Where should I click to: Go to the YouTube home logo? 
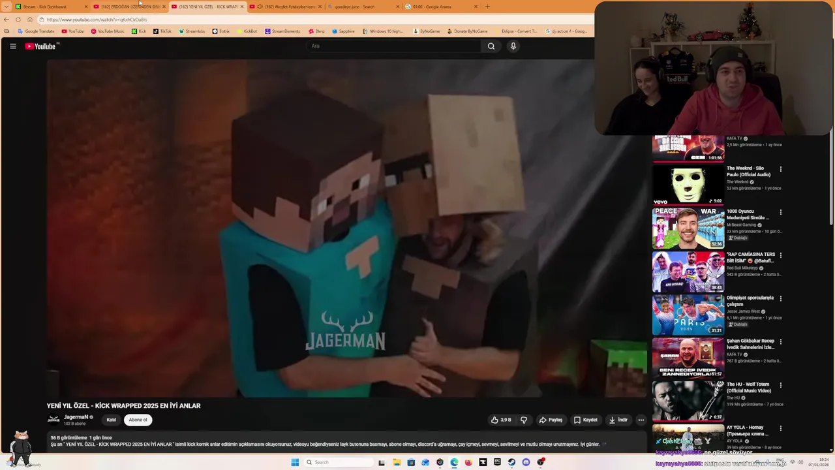(42, 46)
